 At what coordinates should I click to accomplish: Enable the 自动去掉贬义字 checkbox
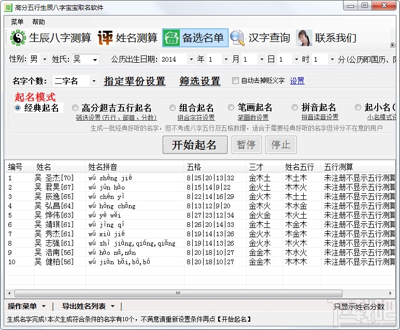[x=235, y=81]
